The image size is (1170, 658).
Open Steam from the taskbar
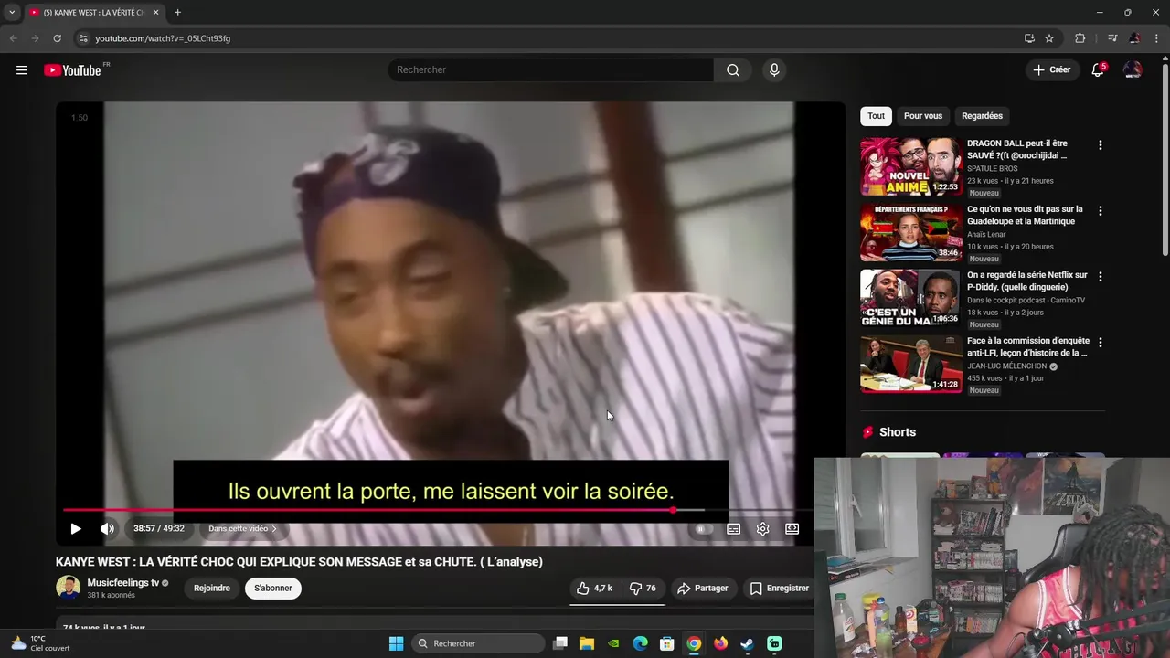(747, 643)
